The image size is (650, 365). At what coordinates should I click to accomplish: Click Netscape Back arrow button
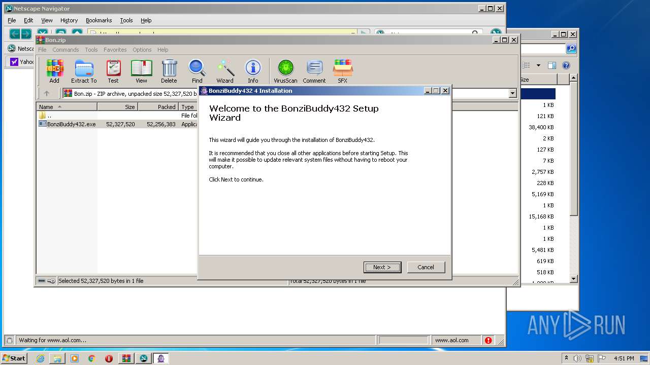pos(15,34)
